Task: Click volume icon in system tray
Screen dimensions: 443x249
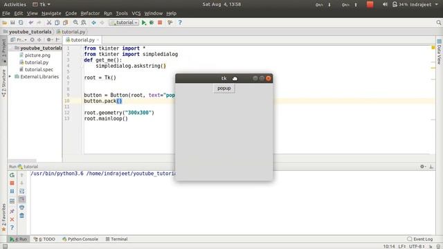Action: [385, 5]
